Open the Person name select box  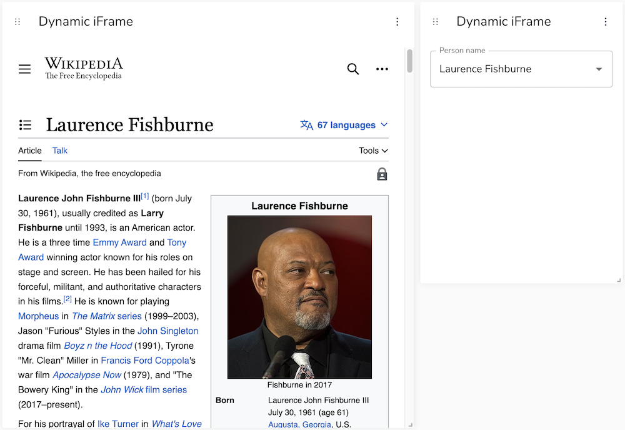point(521,69)
